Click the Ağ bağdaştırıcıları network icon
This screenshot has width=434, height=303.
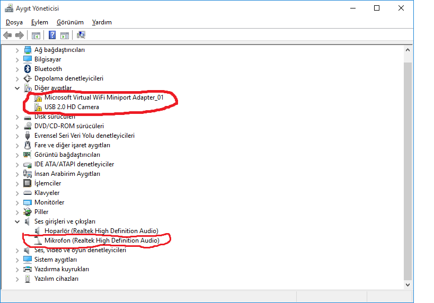point(28,50)
